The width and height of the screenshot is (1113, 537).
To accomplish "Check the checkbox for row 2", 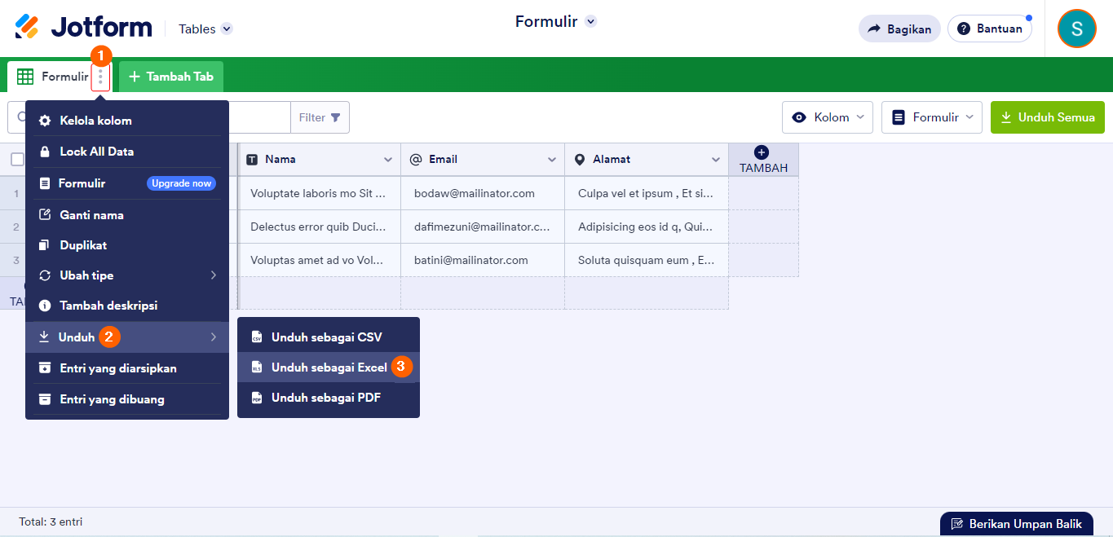I will point(18,226).
